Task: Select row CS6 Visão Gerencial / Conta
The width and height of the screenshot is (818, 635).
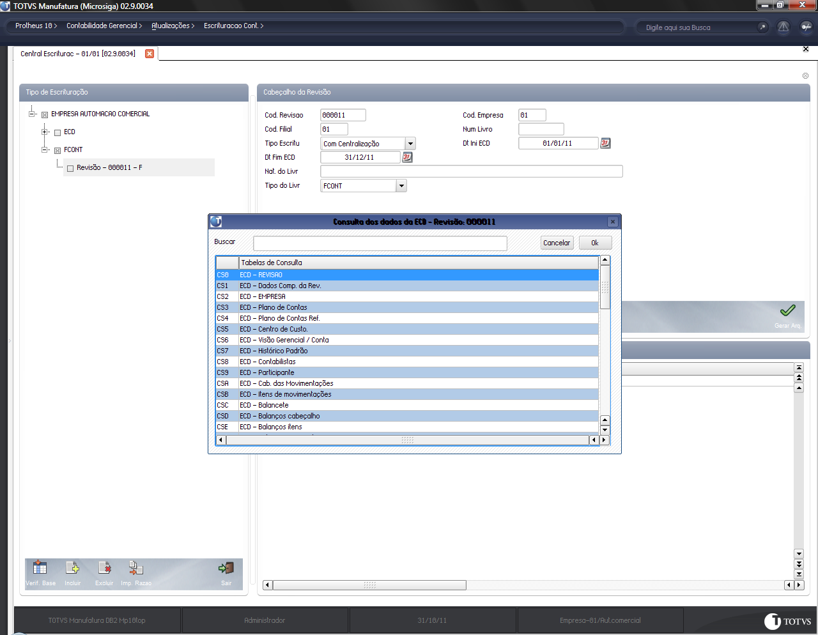Action: 407,340
